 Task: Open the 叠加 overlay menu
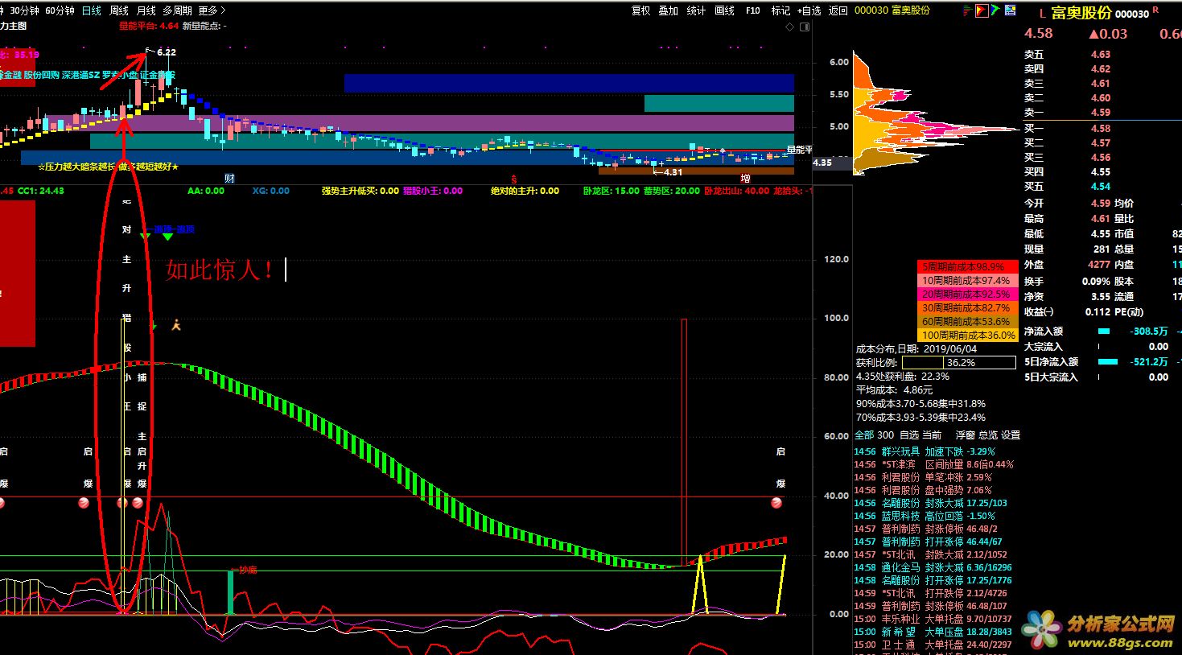(669, 10)
